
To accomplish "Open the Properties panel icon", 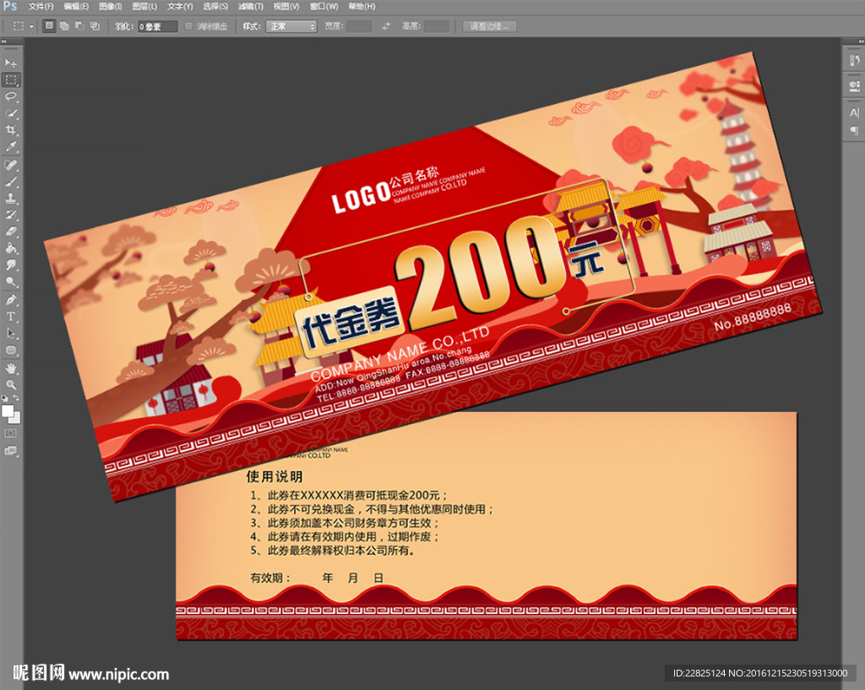I will pyautogui.click(x=855, y=86).
